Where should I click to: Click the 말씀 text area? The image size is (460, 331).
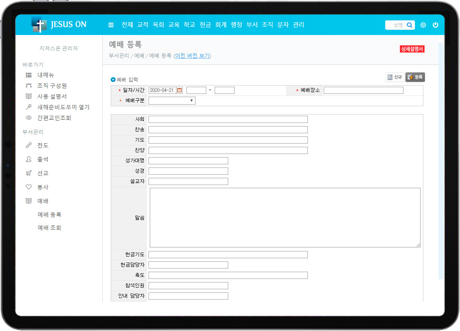[285, 218]
